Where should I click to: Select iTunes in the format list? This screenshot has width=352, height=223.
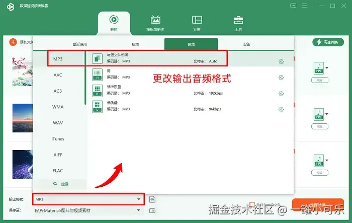[x=58, y=139]
